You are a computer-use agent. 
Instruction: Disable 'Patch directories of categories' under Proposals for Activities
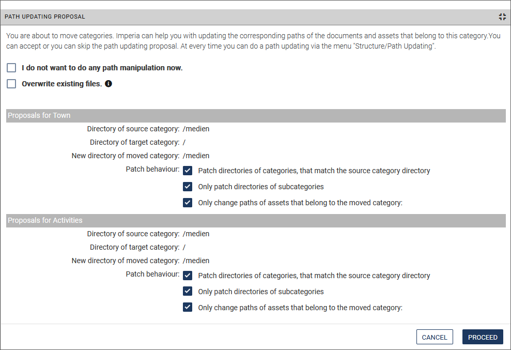188,275
